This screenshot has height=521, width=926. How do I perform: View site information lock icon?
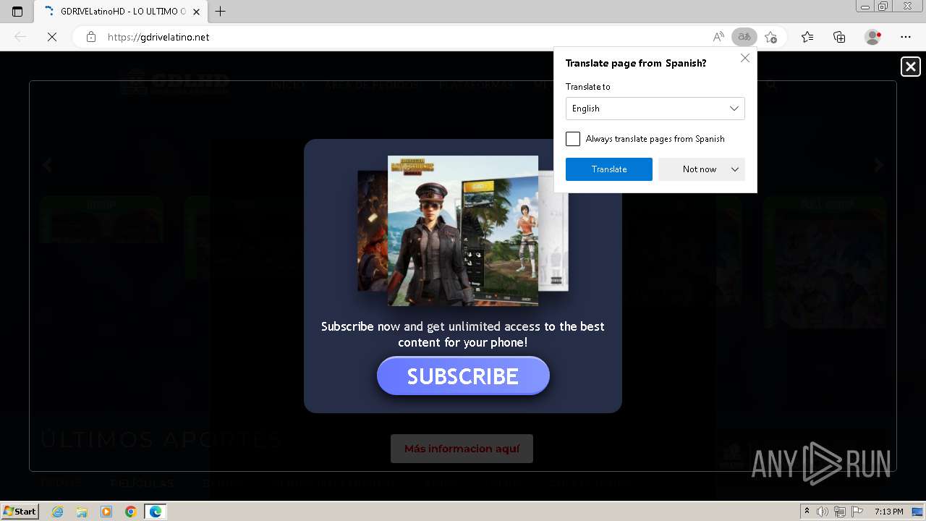(x=91, y=37)
